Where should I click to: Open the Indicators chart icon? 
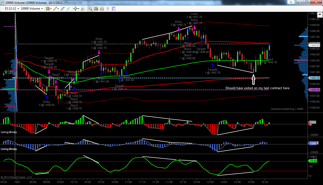pyautogui.click(x=102, y=9)
